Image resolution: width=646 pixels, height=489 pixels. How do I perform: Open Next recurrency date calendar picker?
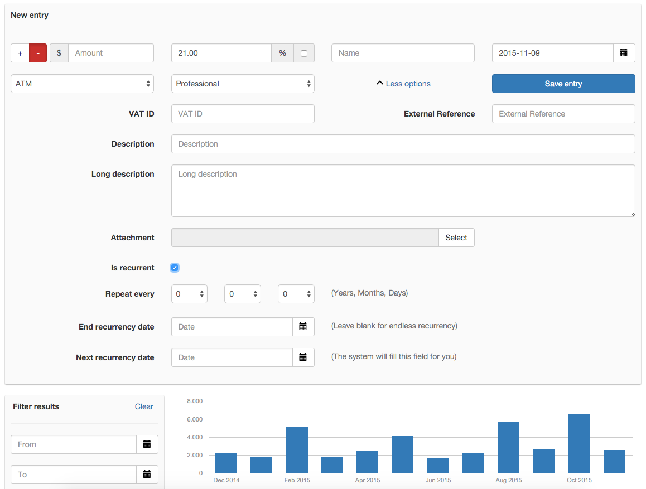coord(303,357)
